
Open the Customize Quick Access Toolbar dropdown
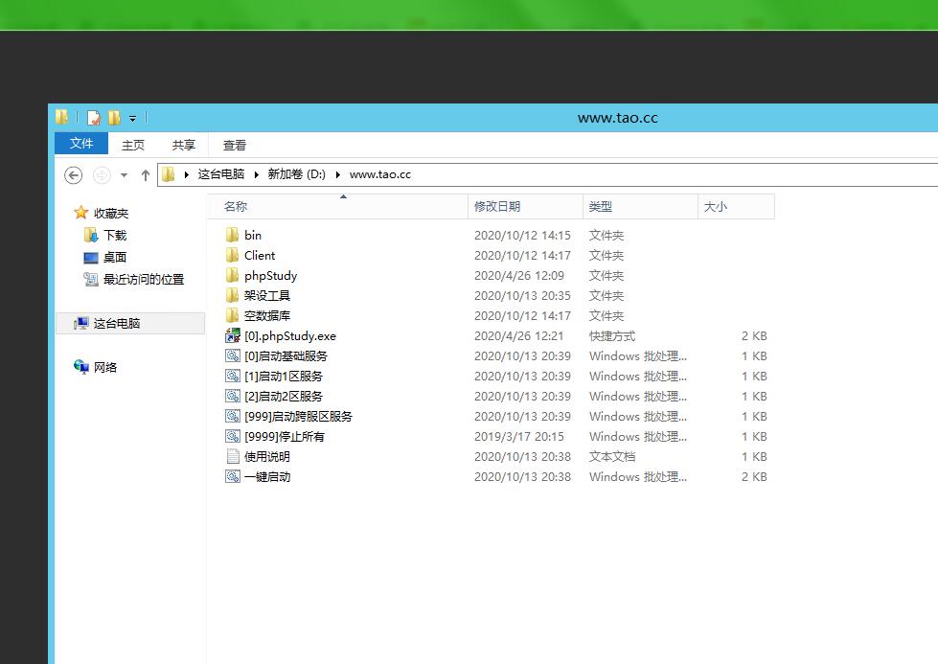click(x=132, y=119)
